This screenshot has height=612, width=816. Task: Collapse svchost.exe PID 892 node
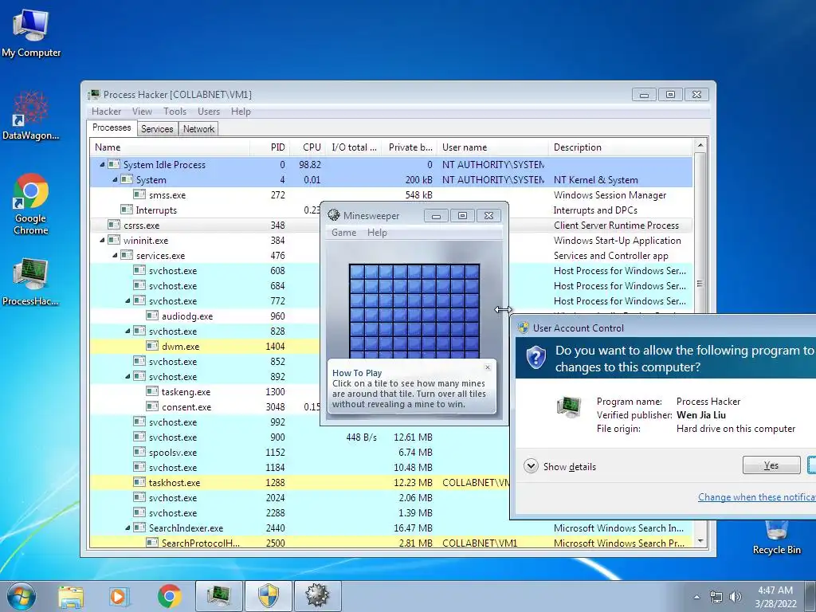(x=127, y=376)
